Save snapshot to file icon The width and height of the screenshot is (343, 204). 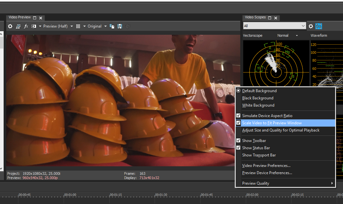(x=120, y=26)
